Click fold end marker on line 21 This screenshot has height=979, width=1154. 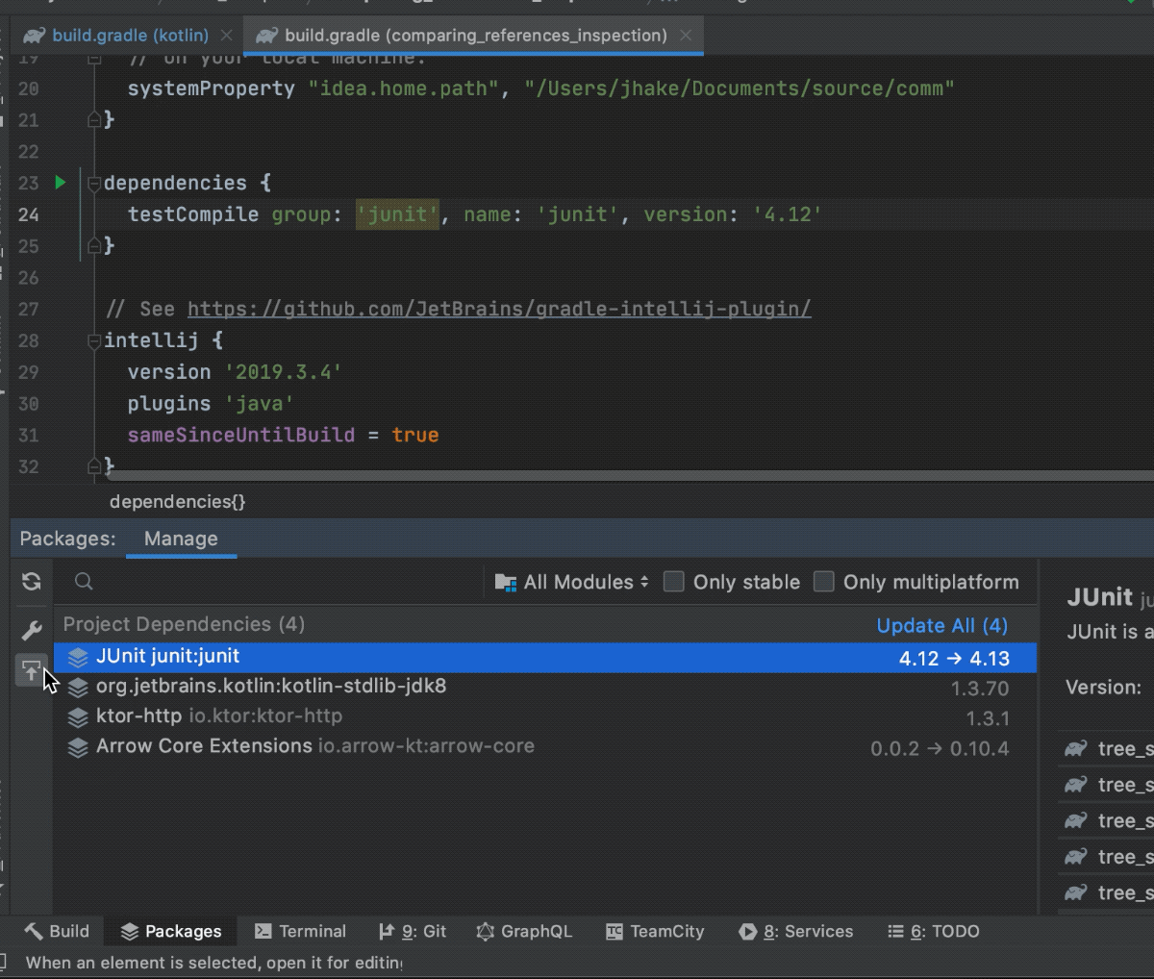click(94, 119)
